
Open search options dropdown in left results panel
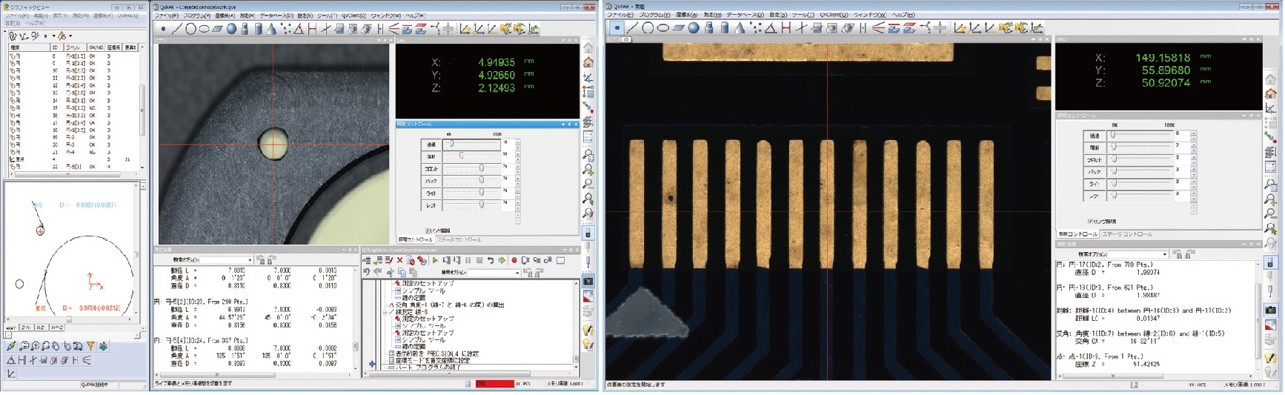pos(249,260)
